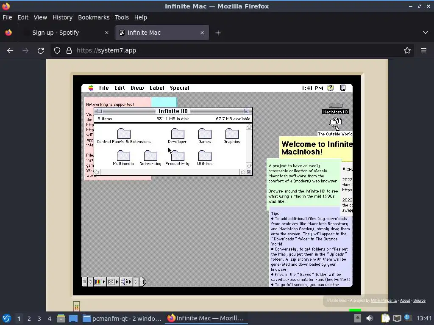This screenshot has height=325, width=434.
Task: Open the Application menu icon at menu bar right
Action: (342, 88)
